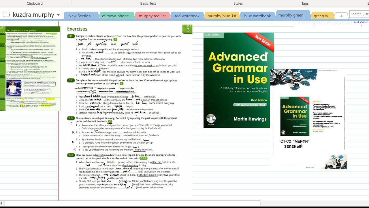369x208 pixels.
Task: Click into the Search box
Action: (359, 14)
